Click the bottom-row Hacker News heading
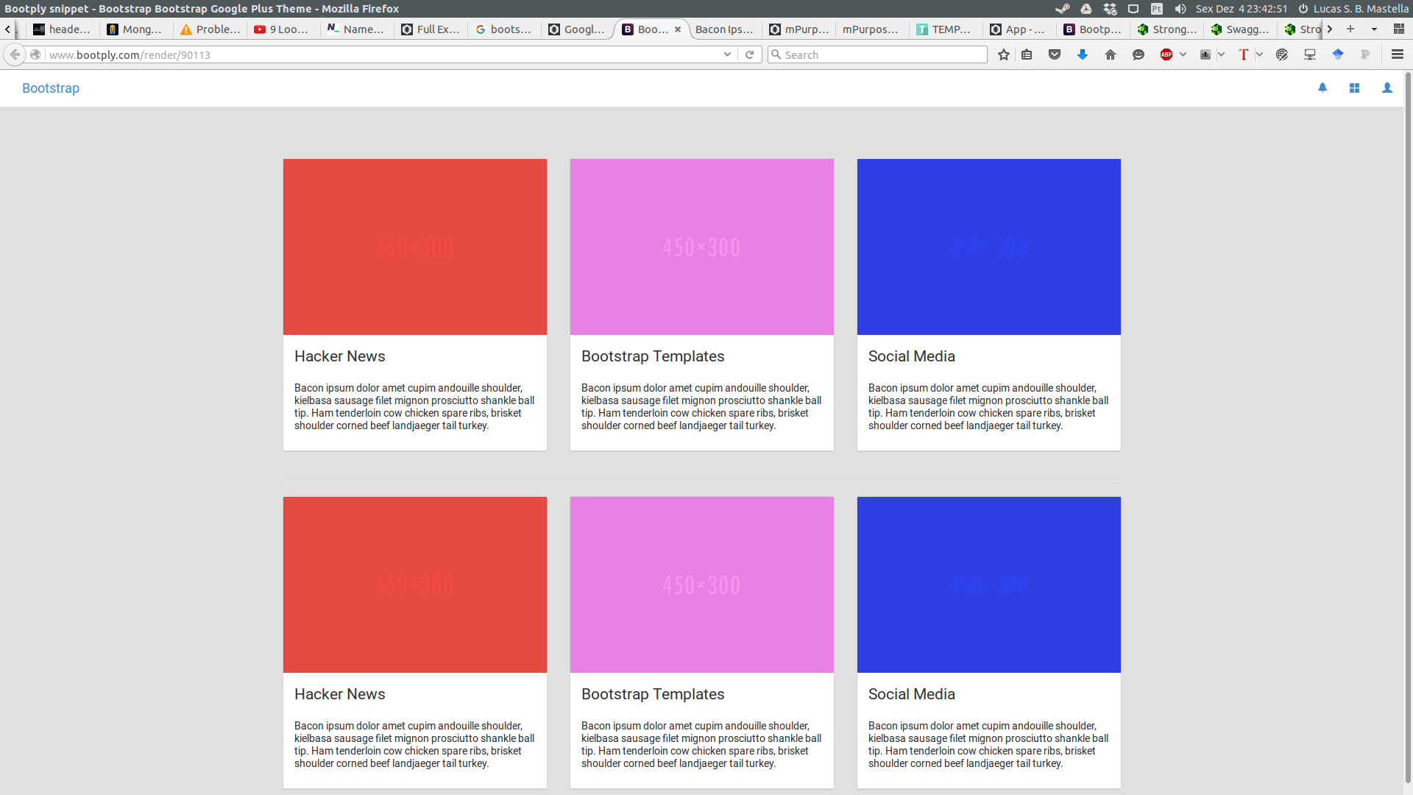The height and width of the screenshot is (795, 1413). click(340, 694)
